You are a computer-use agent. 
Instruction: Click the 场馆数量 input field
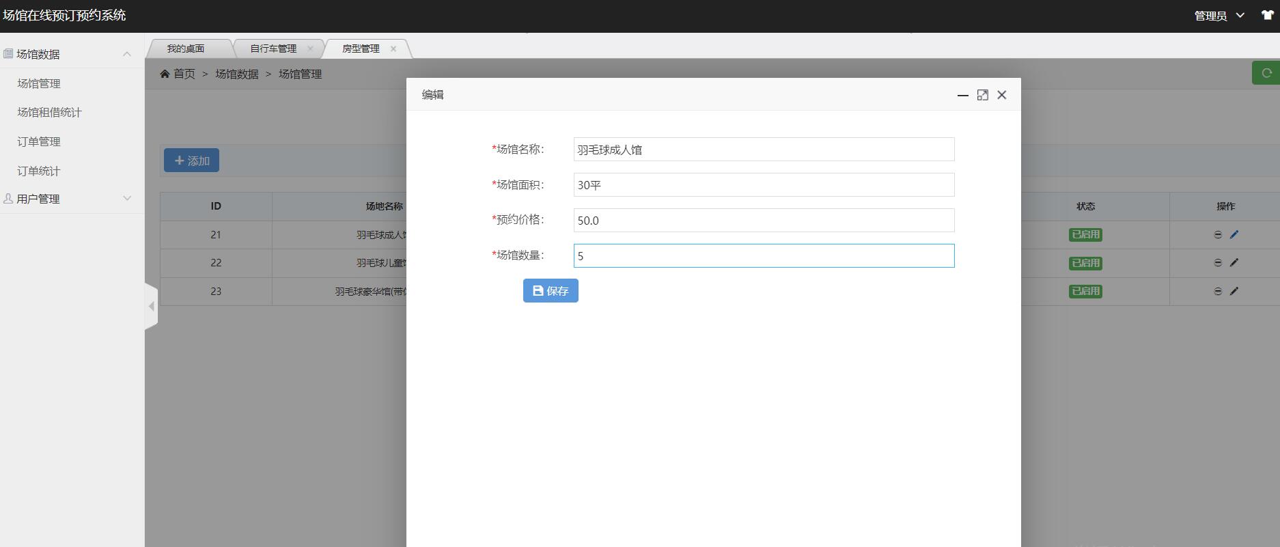pyautogui.click(x=764, y=256)
